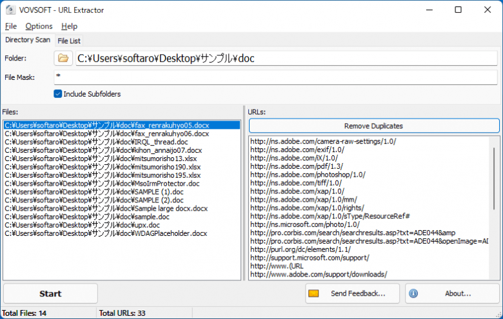Click into the Folder path field
This screenshot has height=319, width=503.
click(x=286, y=59)
